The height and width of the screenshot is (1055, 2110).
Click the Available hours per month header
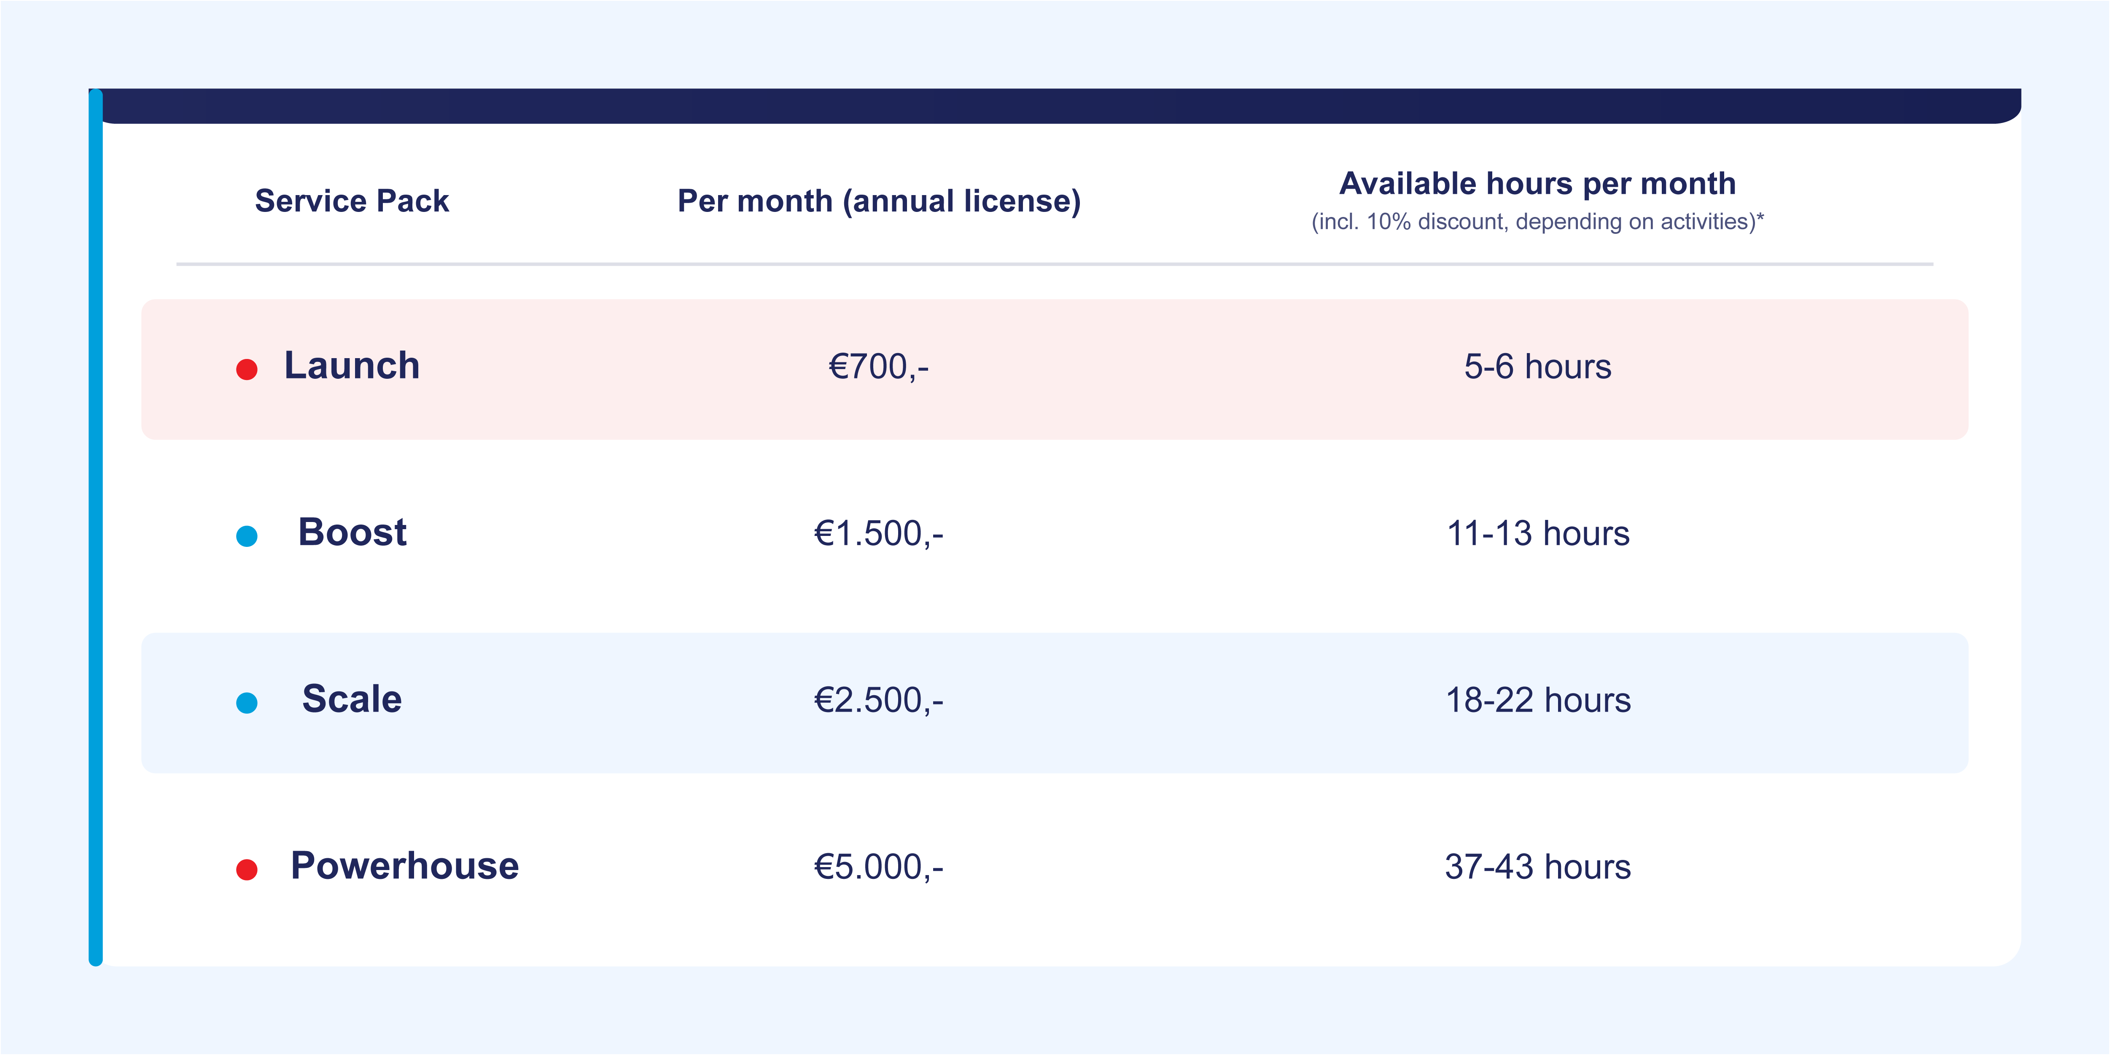click(x=1537, y=183)
